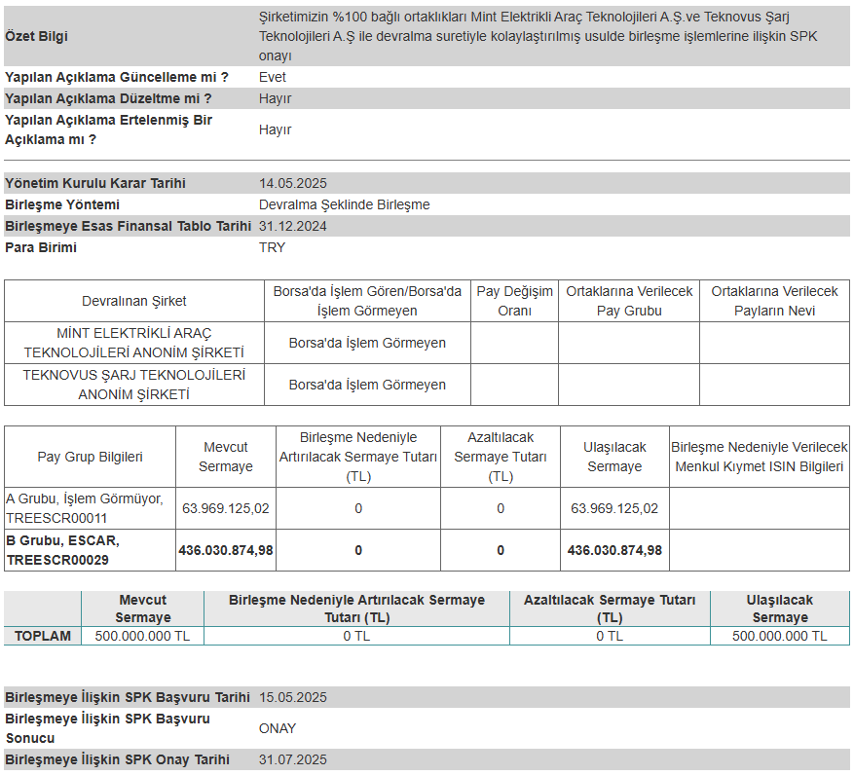854x775 pixels.
Task: Click 'Ortaklarına Verilecek Payların Nevi' header
Action: (x=774, y=301)
